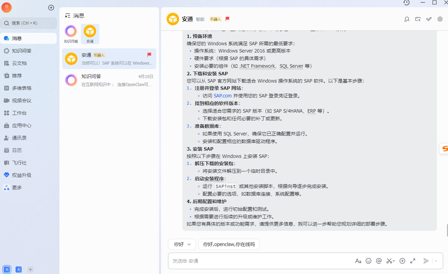Click the heading 4. 后期配置和维护
This screenshot has width=448, height=274.
point(207,201)
